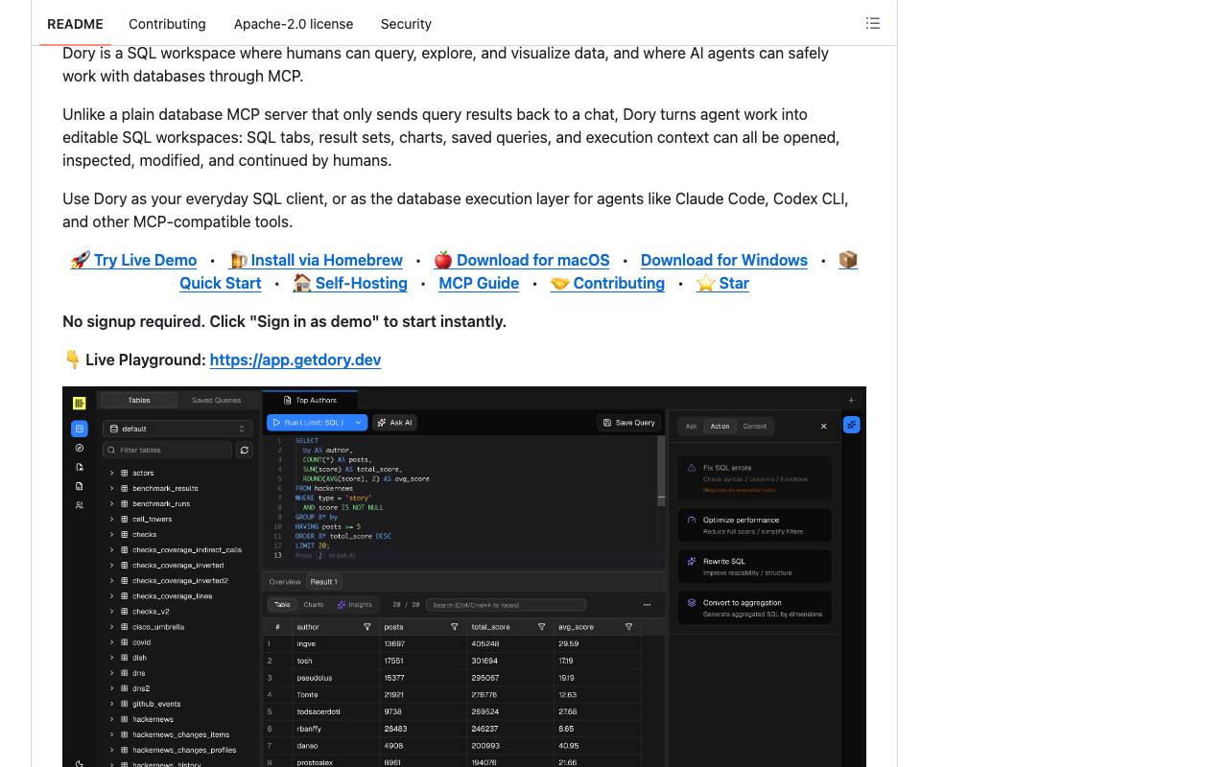Image resolution: width=1228 pixels, height=767 pixels.
Task: Open the three-dots menu above the results table
Action: 647,605
